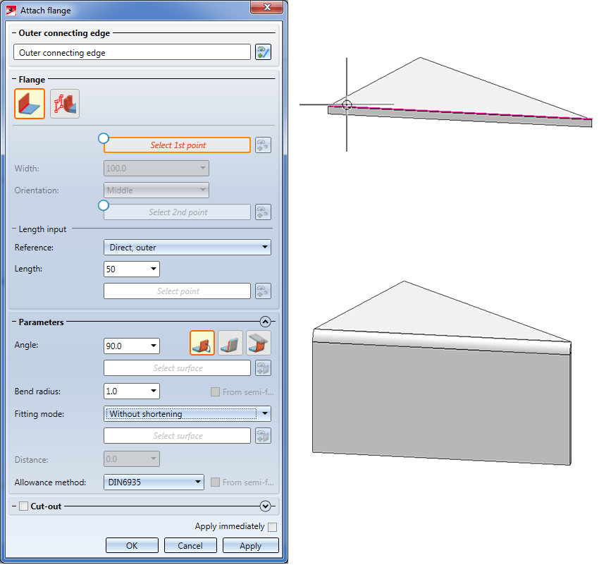Click the outer connecting edge selection icon

tap(264, 52)
